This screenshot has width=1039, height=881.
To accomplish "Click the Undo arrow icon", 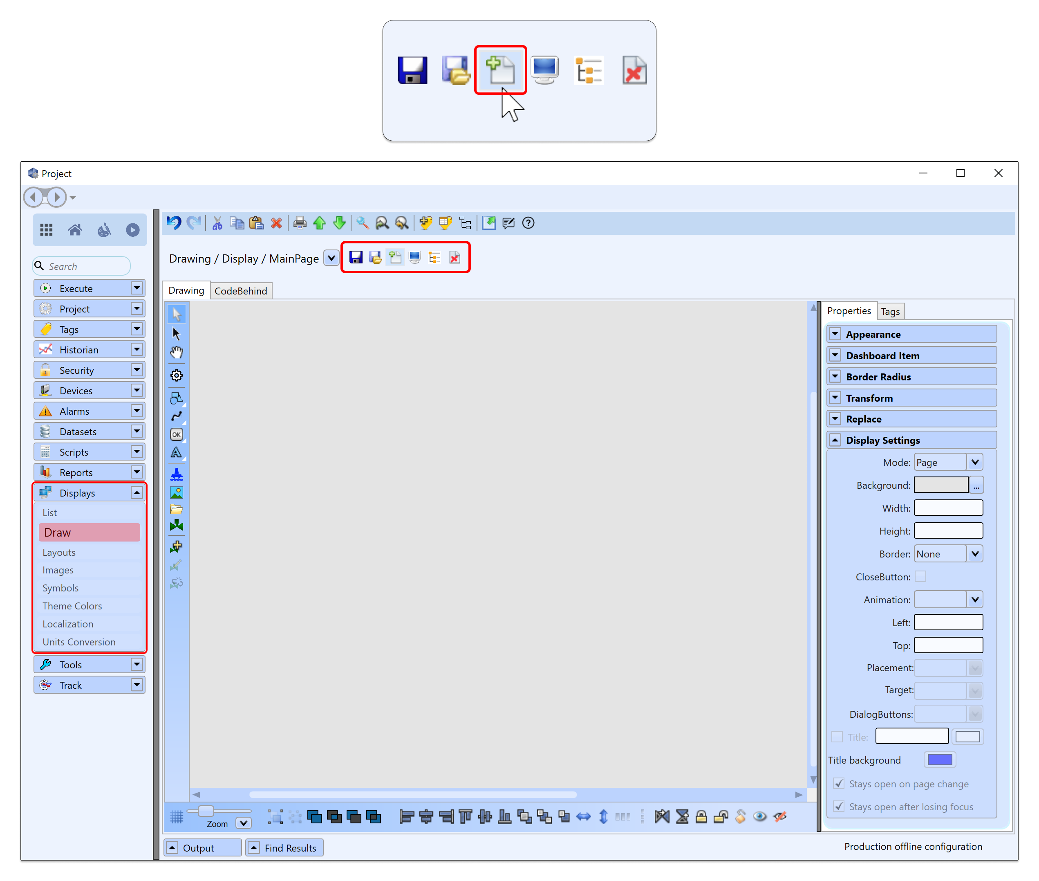I will 174,223.
